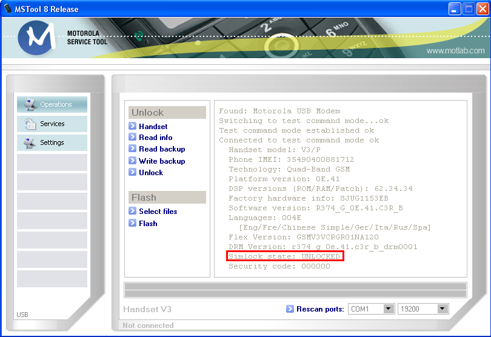Click arrow icon beside Read backup
Image resolution: width=491 pixels, height=337 pixels.
point(133,148)
